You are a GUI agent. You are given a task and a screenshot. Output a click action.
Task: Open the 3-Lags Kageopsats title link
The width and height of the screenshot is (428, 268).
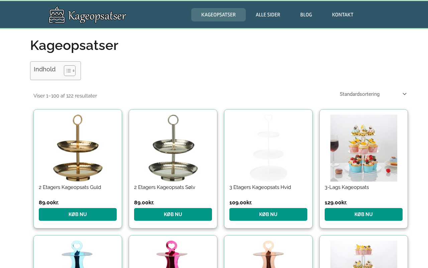[x=347, y=187]
